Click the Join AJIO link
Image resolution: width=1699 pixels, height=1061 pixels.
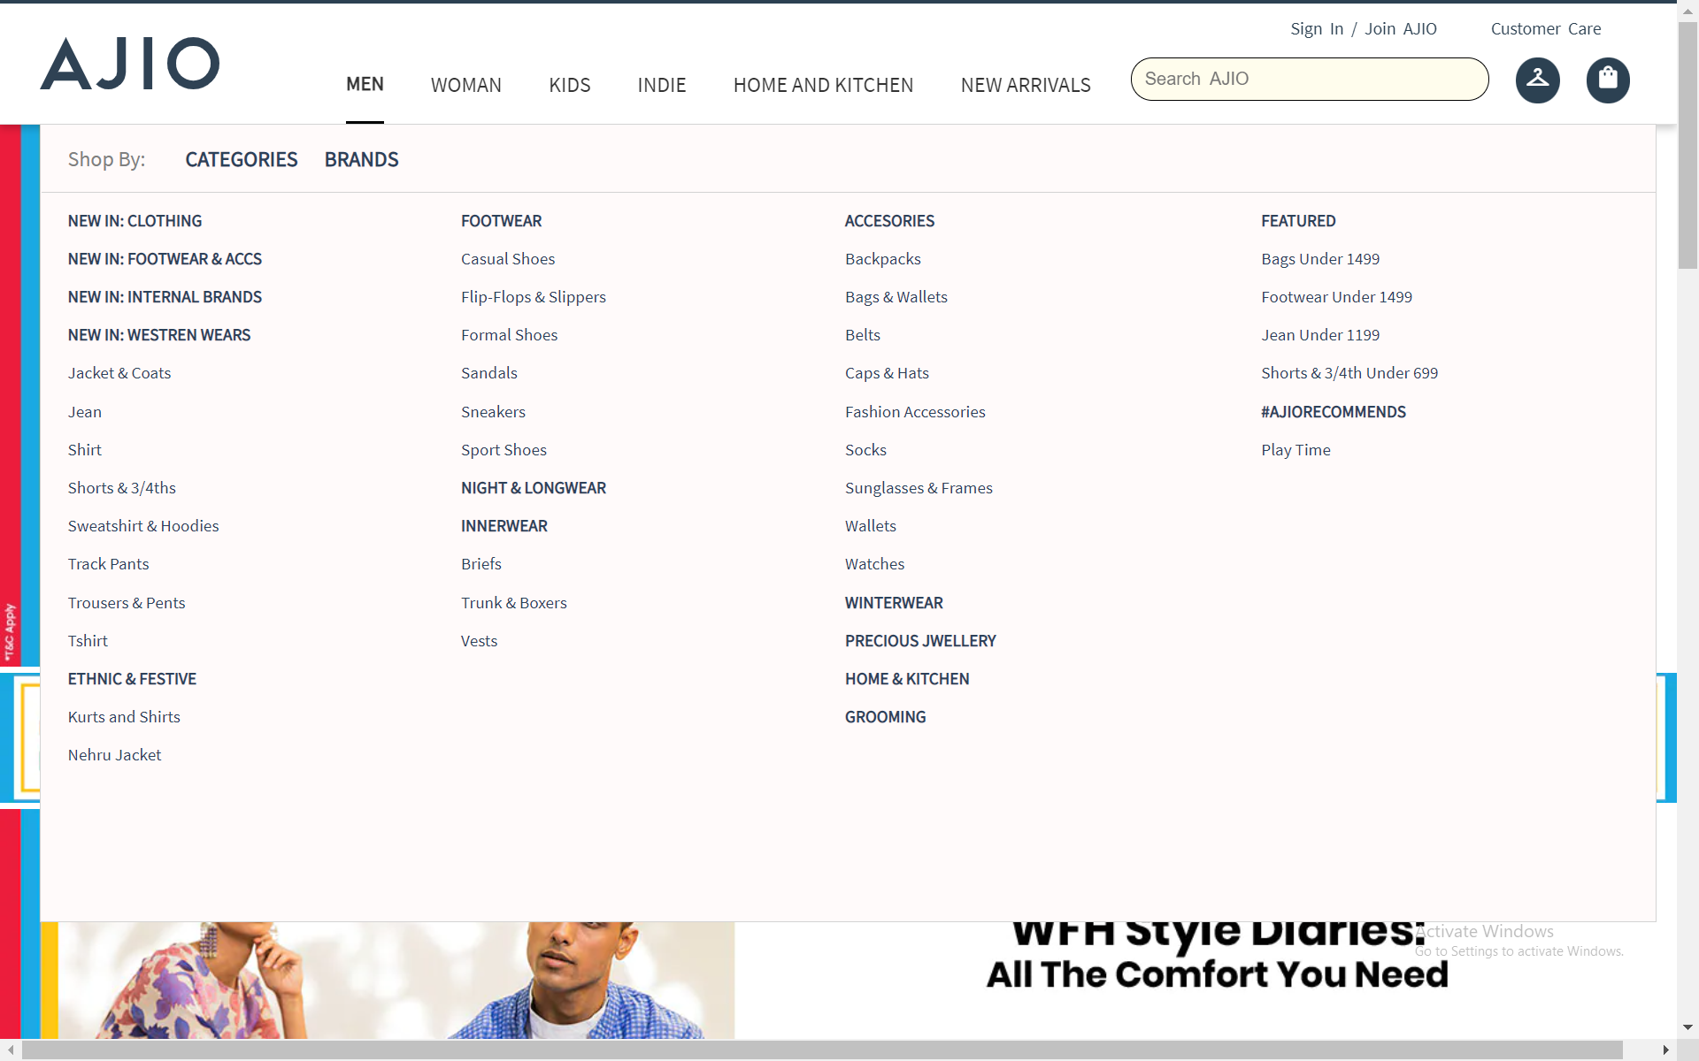1401,28
